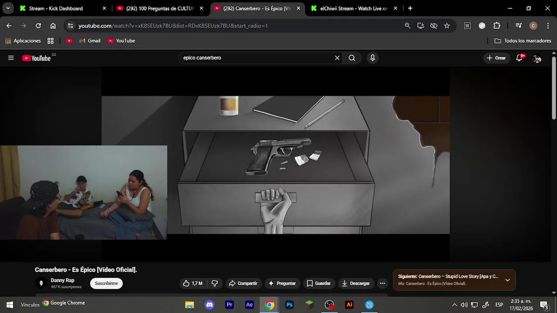Viewport: 557px width, 313px height.
Task: Click the video player frame
Action: (x=275, y=164)
